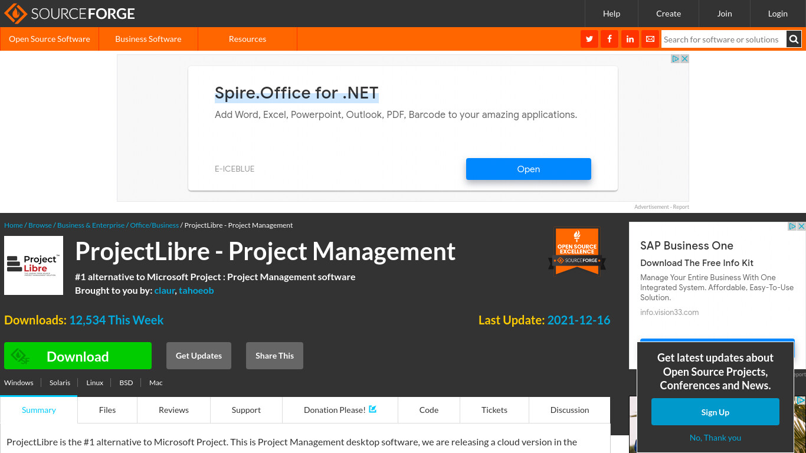Click the Share This button
Viewport: 806px width, 453px height.
pyautogui.click(x=274, y=356)
